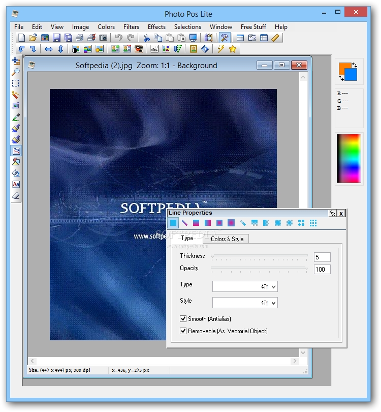The height and width of the screenshot is (412, 381).
Task: Select the Eraser tool
Action: pyautogui.click(x=16, y=196)
